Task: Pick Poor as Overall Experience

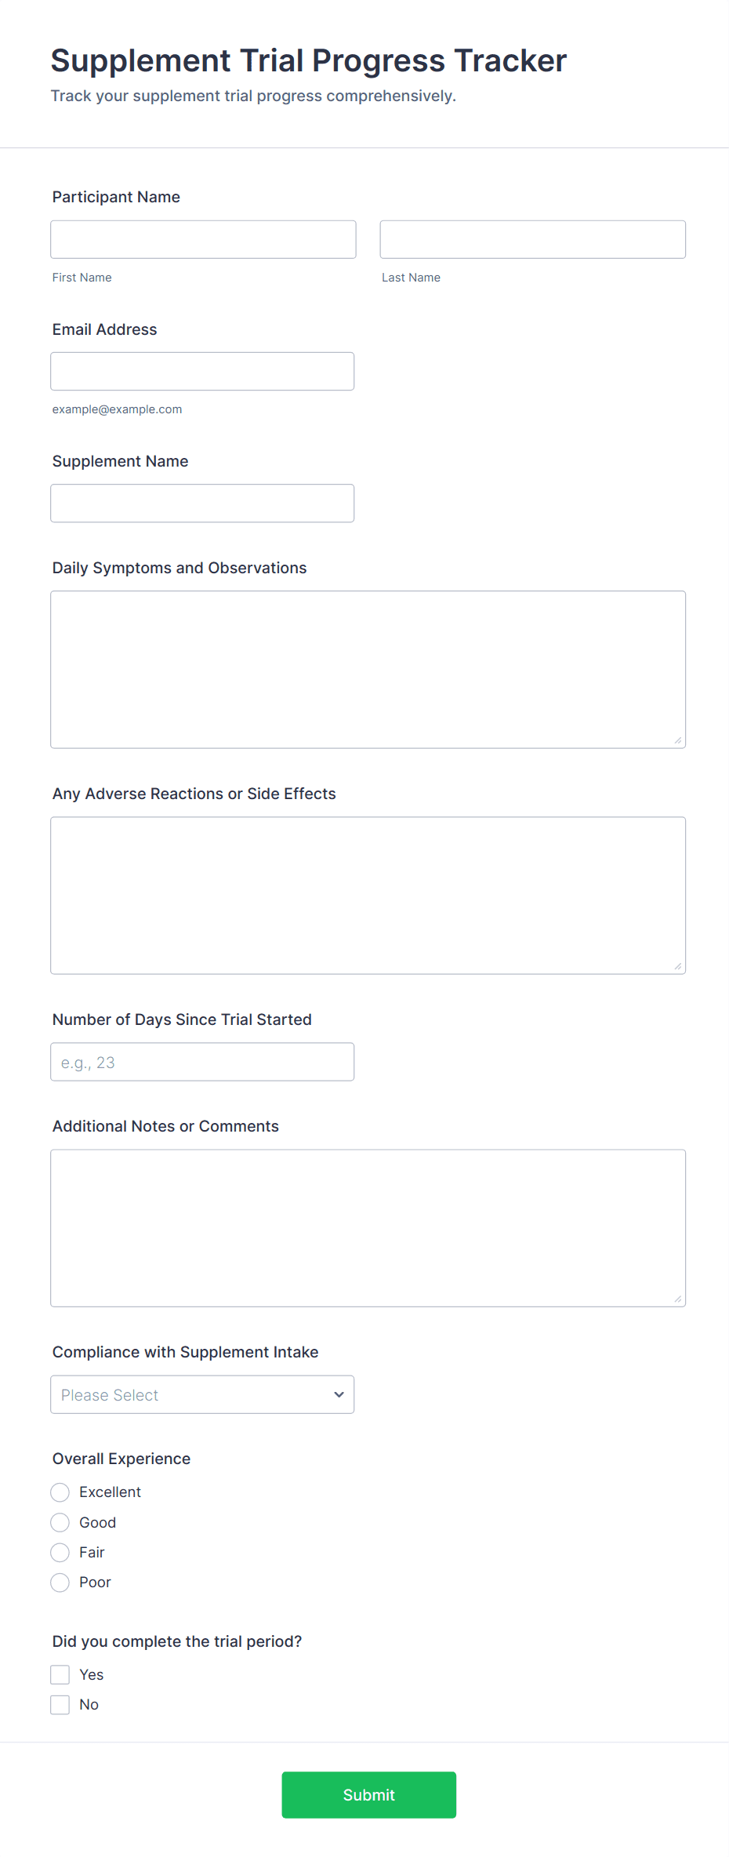Action: pyautogui.click(x=60, y=1582)
